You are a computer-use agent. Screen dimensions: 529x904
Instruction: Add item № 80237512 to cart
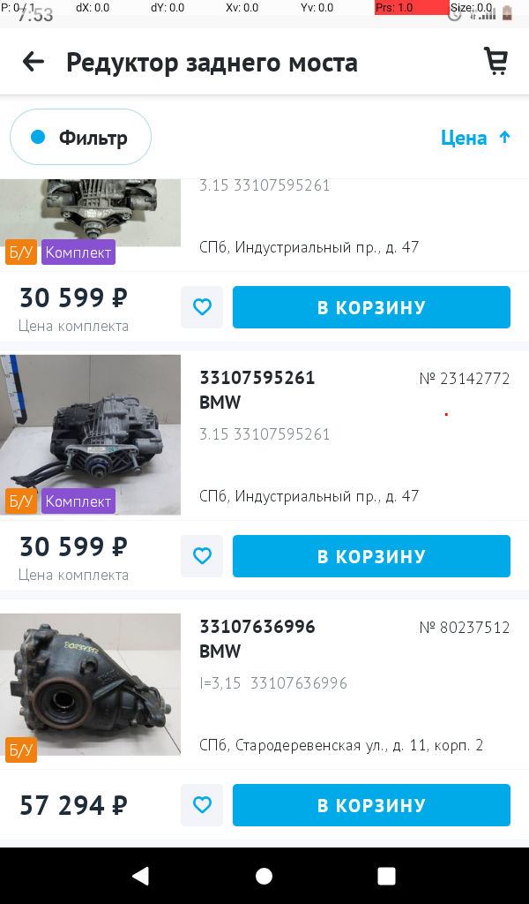(371, 805)
